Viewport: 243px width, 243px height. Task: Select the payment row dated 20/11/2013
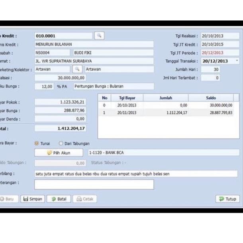tap(166, 113)
